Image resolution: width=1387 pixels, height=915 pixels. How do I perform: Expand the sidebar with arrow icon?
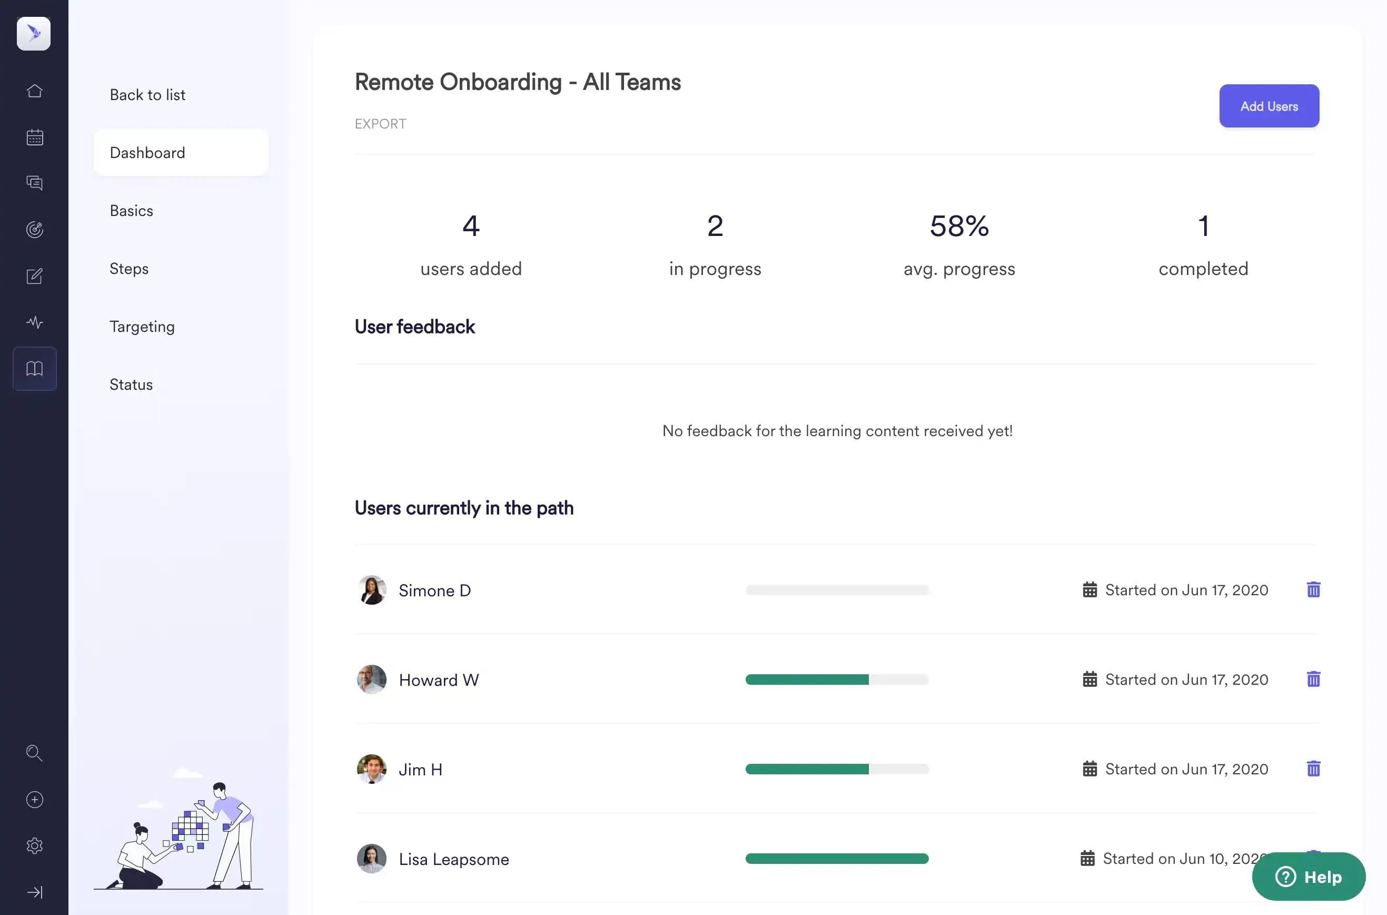(x=34, y=892)
